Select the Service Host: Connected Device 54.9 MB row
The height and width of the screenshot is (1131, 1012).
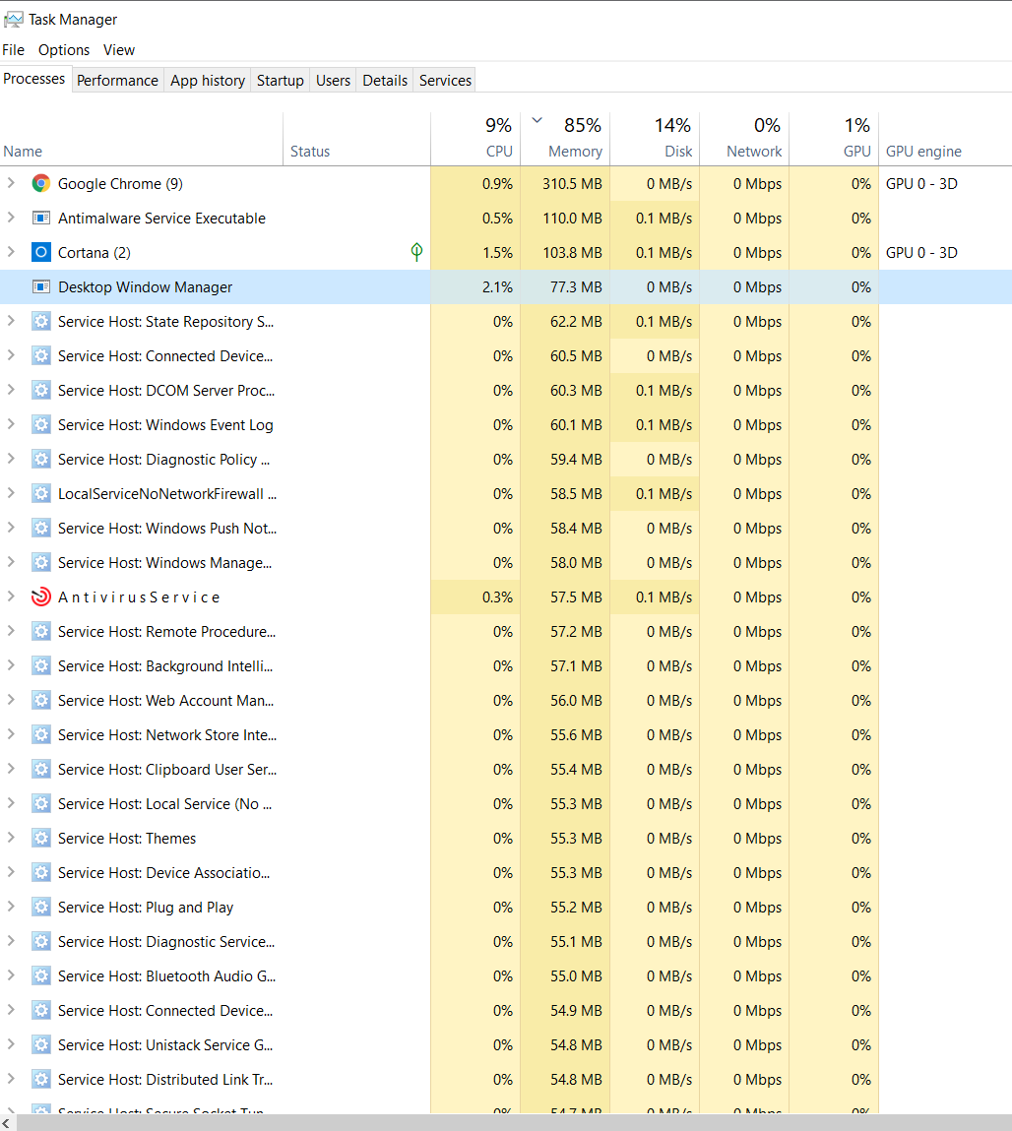click(506, 1011)
